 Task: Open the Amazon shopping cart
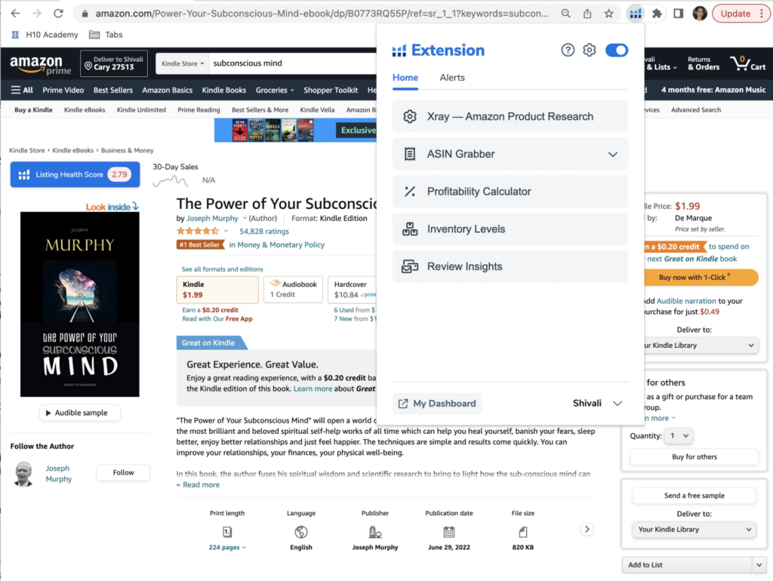tap(748, 63)
